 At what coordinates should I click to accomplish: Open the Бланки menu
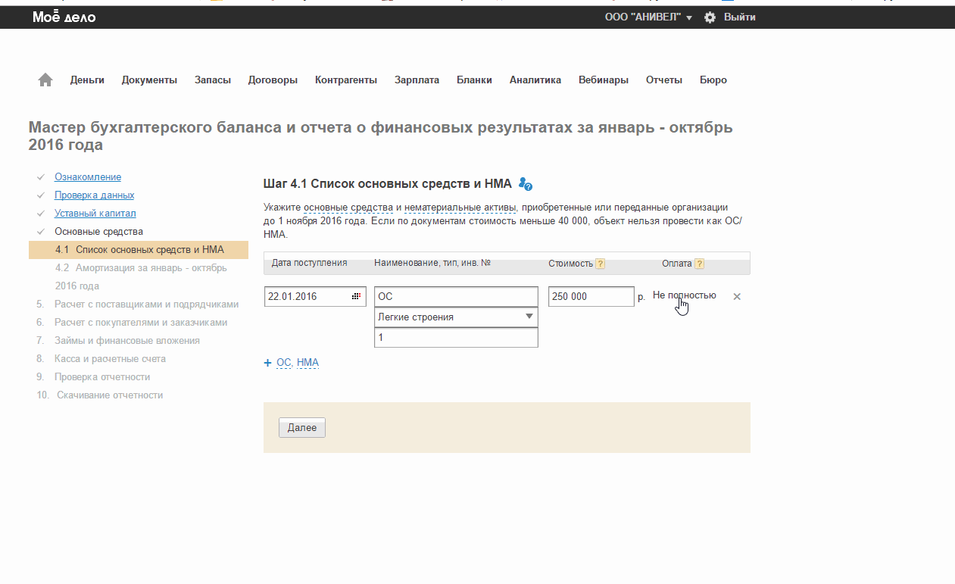[474, 80]
